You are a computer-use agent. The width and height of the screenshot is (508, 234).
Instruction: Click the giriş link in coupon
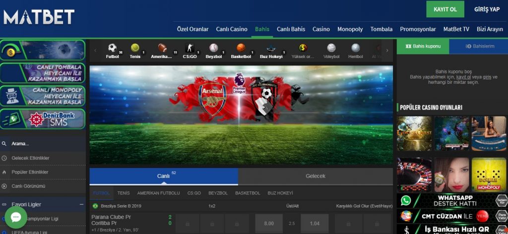(487, 77)
